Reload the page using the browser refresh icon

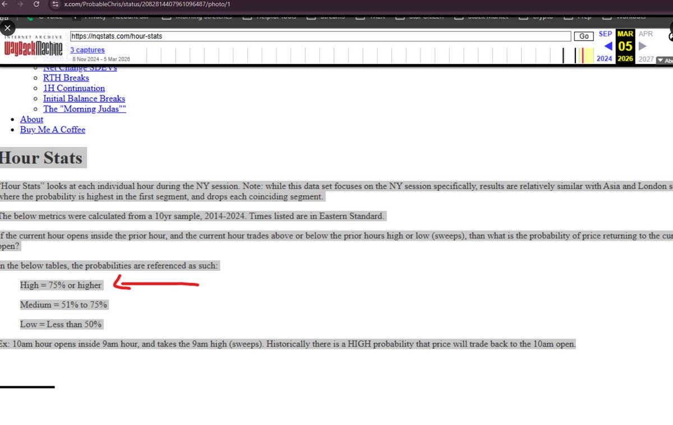36,4
